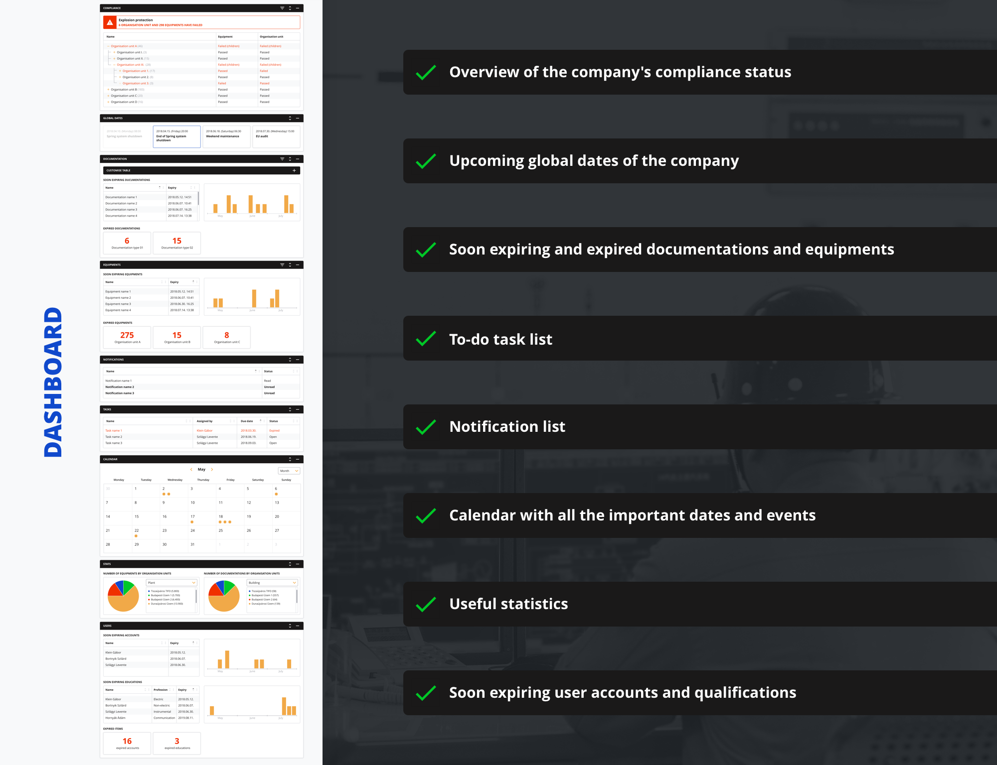997x765 pixels.
Task: Add a table via Customise Table plus
Action: tap(294, 170)
